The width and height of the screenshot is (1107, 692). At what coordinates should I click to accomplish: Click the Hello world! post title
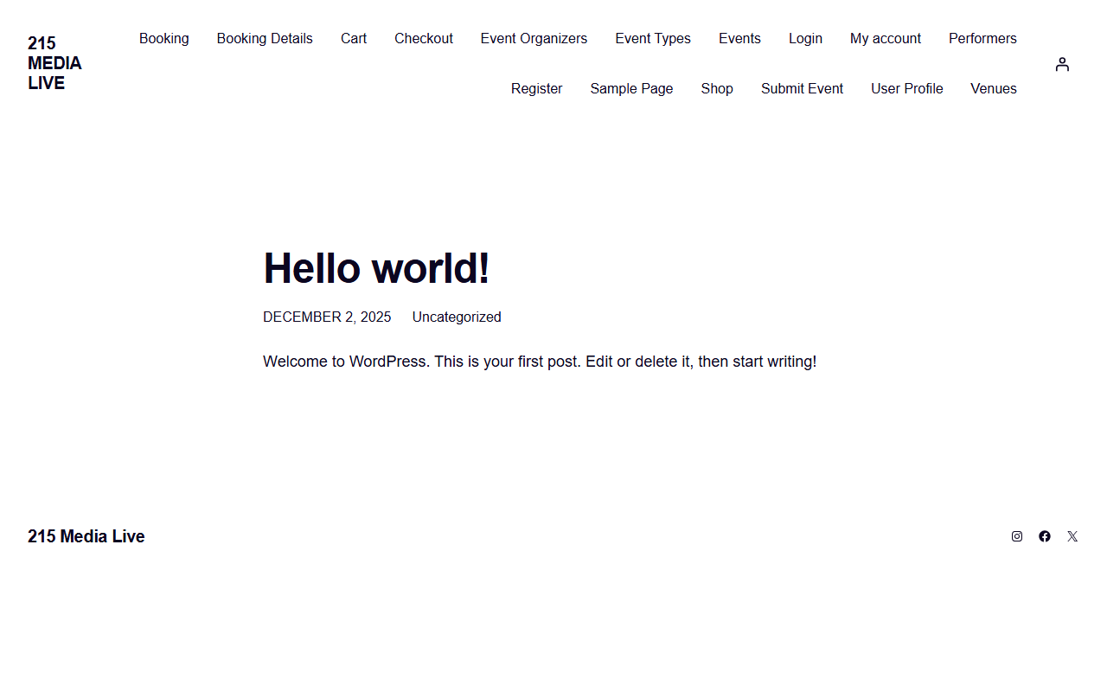[x=376, y=267]
